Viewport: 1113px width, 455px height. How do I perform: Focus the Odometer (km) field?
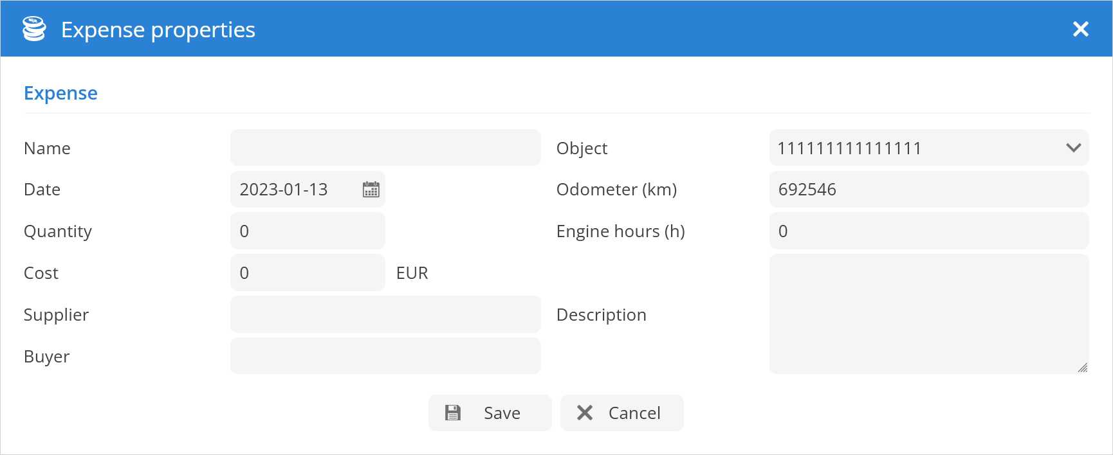[x=928, y=190]
